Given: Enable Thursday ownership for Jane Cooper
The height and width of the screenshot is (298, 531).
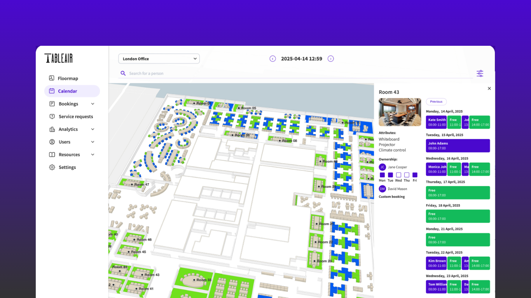Looking at the screenshot, I should tap(406, 175).
